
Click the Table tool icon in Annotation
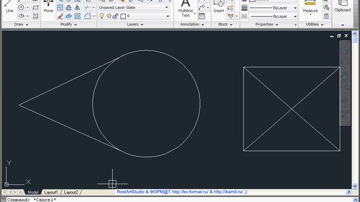tap(201, 16)
